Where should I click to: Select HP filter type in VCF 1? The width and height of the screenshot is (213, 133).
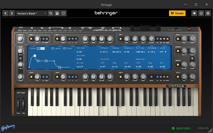coord(164,39)
